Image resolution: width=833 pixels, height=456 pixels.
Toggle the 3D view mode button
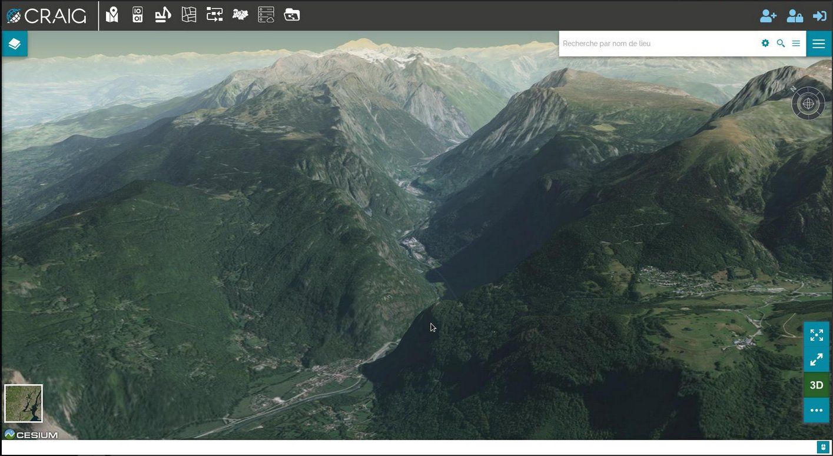pyautogui.click(x=817, y=385)
